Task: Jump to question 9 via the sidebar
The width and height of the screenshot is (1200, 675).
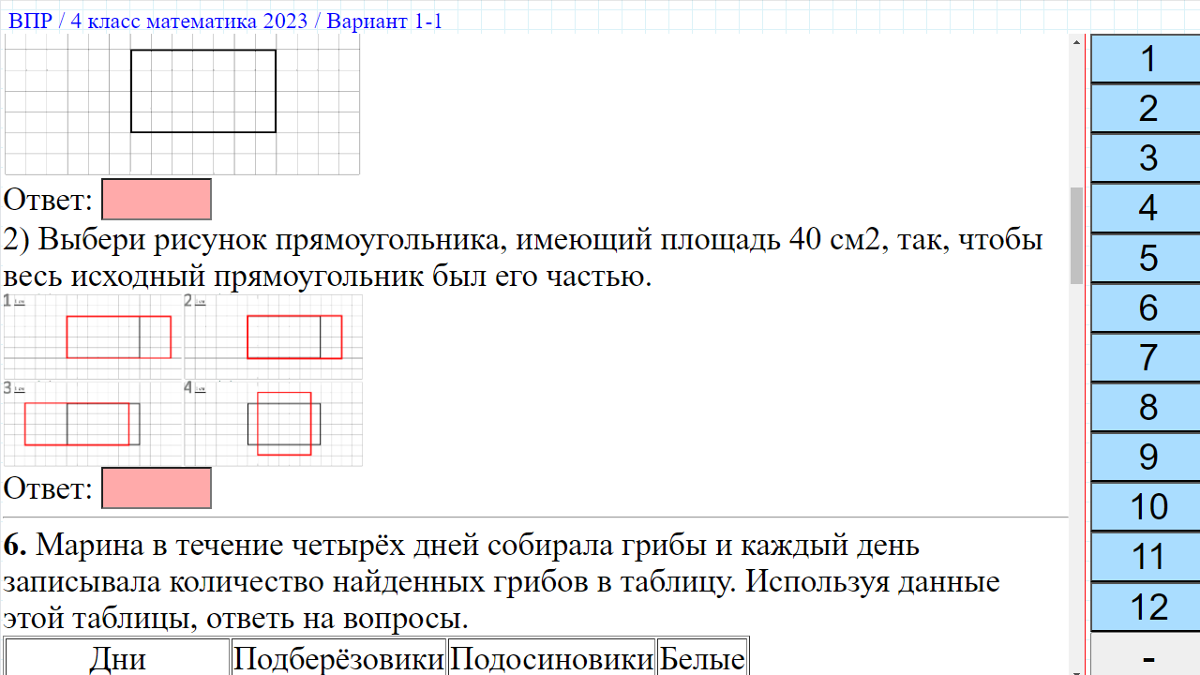Action: click(x=1144, y=458)
